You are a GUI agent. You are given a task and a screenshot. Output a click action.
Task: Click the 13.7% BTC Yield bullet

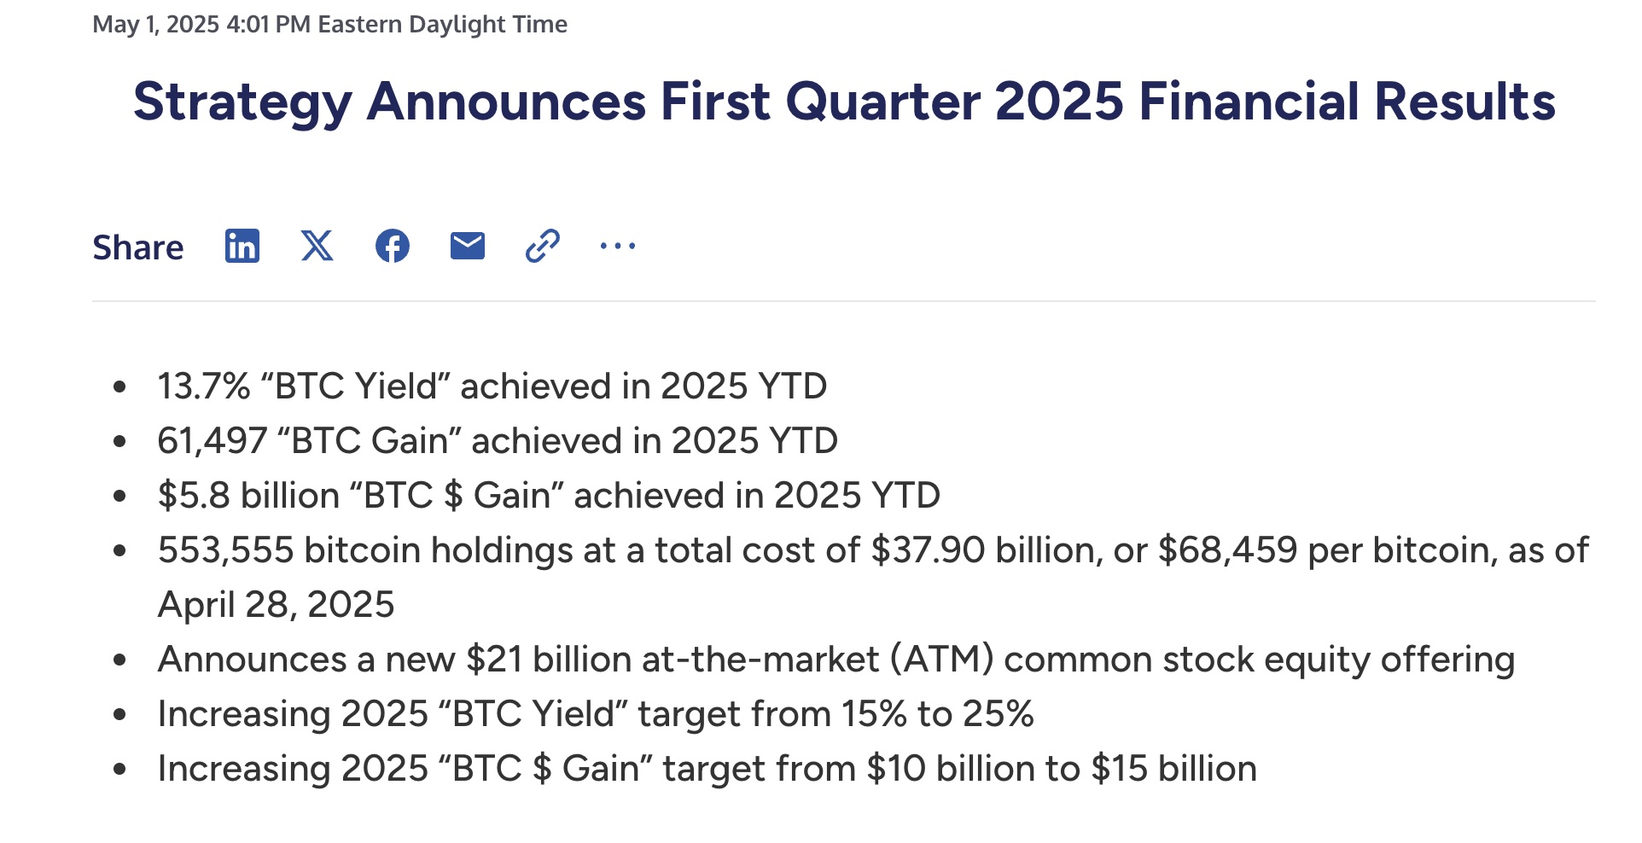pos(492,387)
